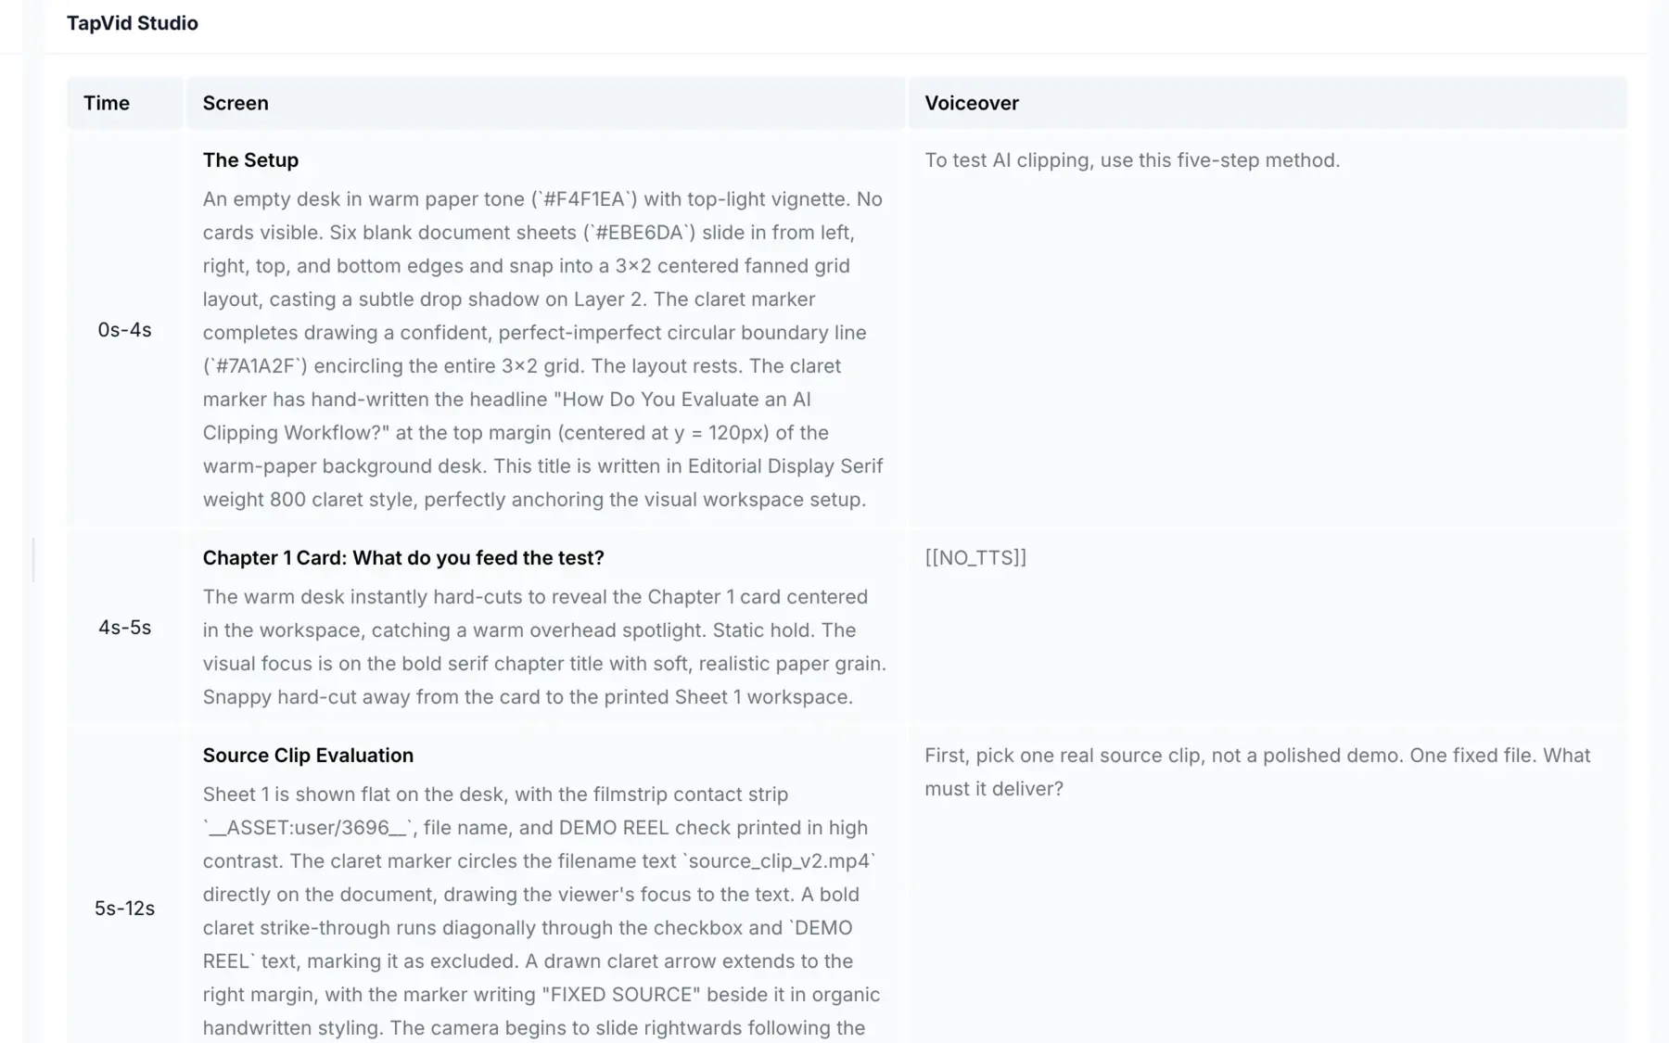Click the [[NO_TTS]] voiceover cell
Screen dimensions: 1669x1043
(975, 558)
